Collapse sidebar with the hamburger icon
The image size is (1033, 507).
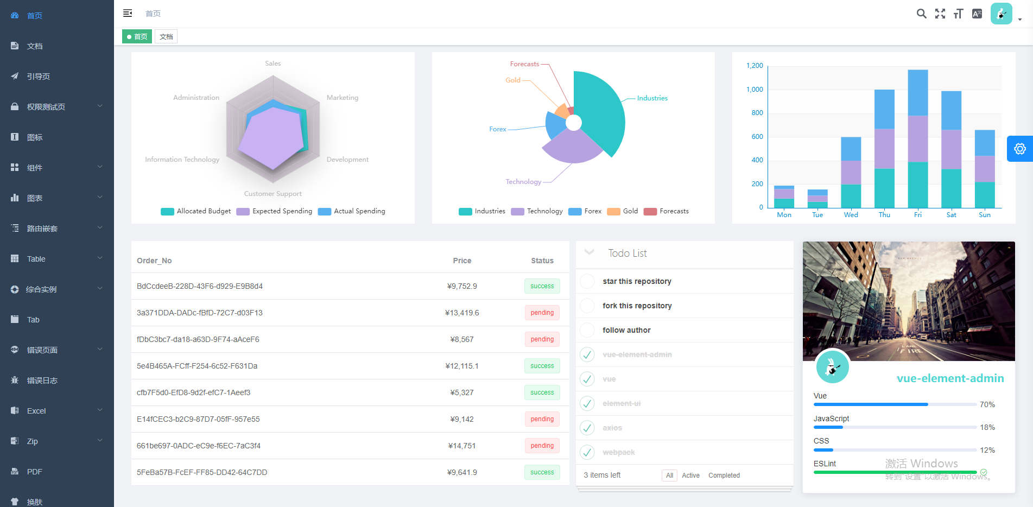128,13
